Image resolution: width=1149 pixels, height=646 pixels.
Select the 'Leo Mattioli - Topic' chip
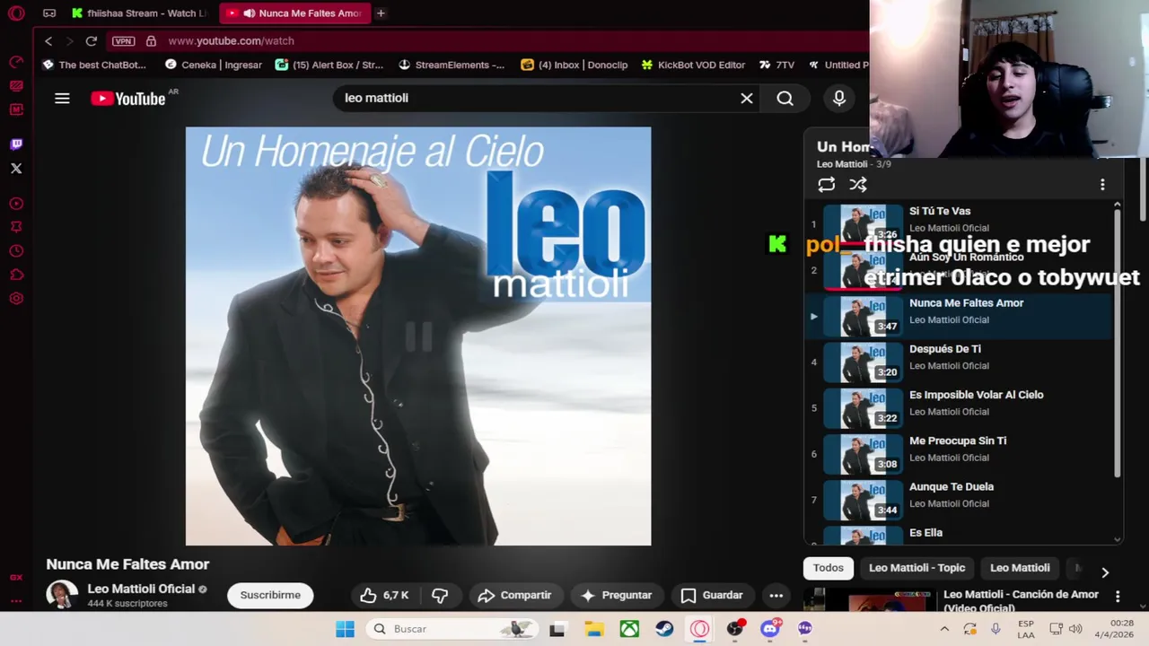click(917, 568)
